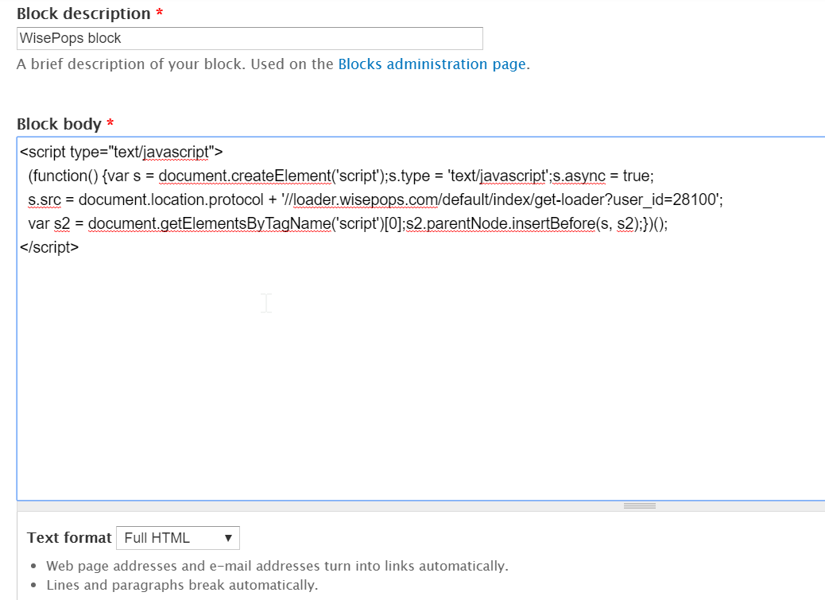Click the '<script type="text/javascript">' line
This screenshot has width=825, height=600.
[x=122, y=152]
